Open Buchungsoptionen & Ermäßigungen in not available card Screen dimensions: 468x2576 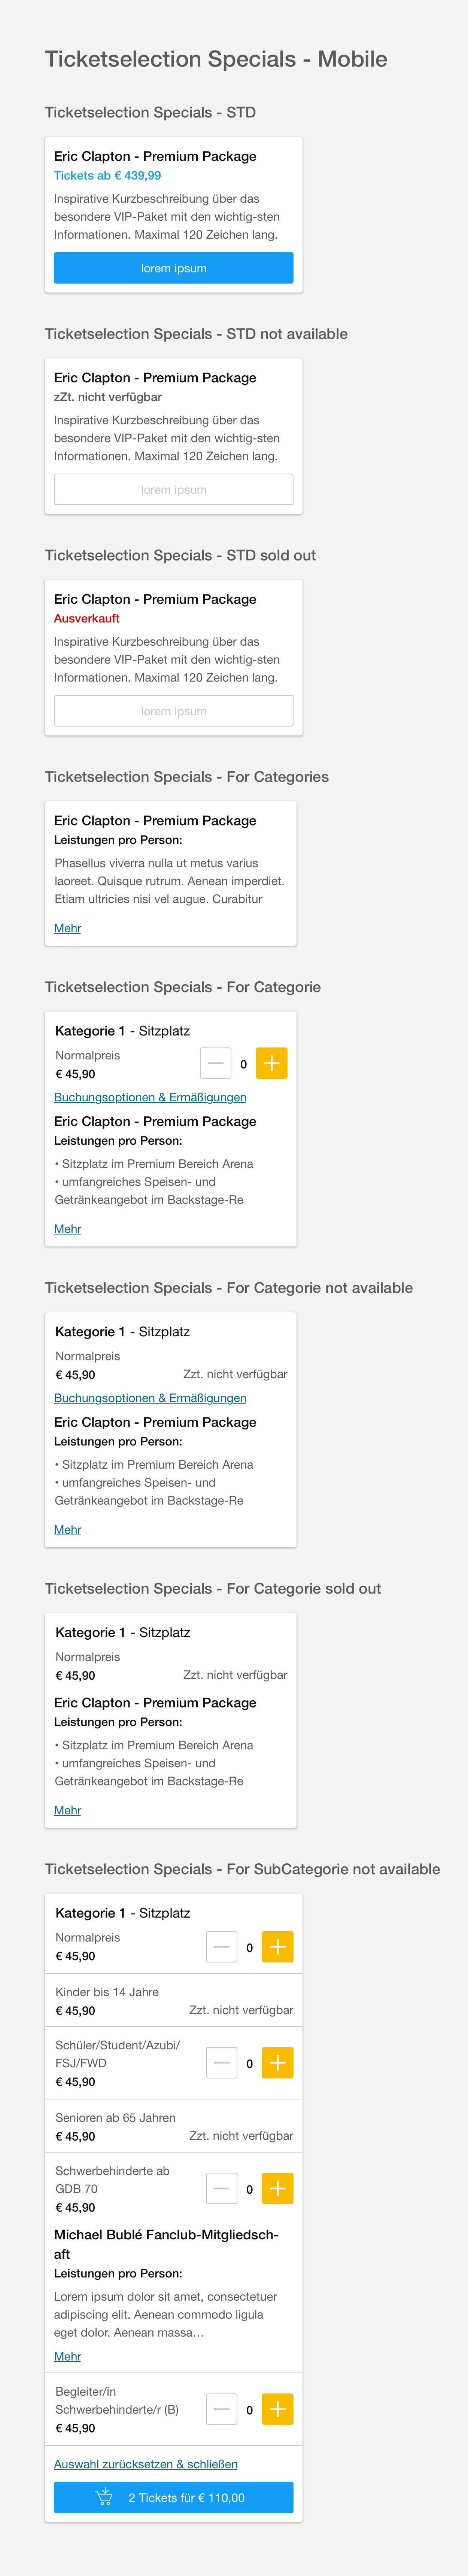pos(150,1398)
